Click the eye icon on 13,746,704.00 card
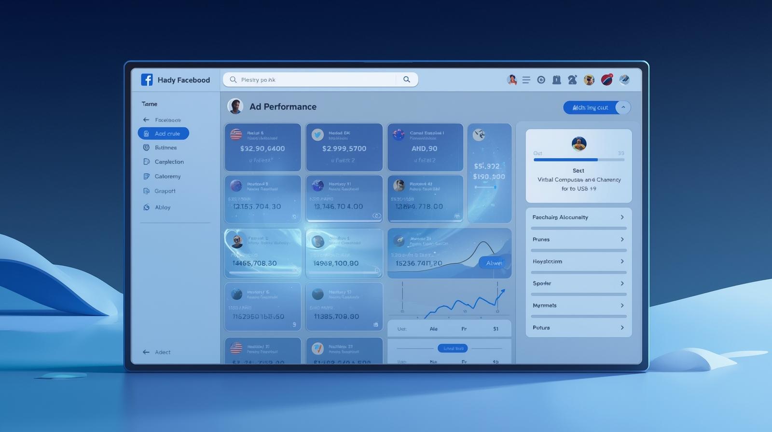 pos(376,216)
